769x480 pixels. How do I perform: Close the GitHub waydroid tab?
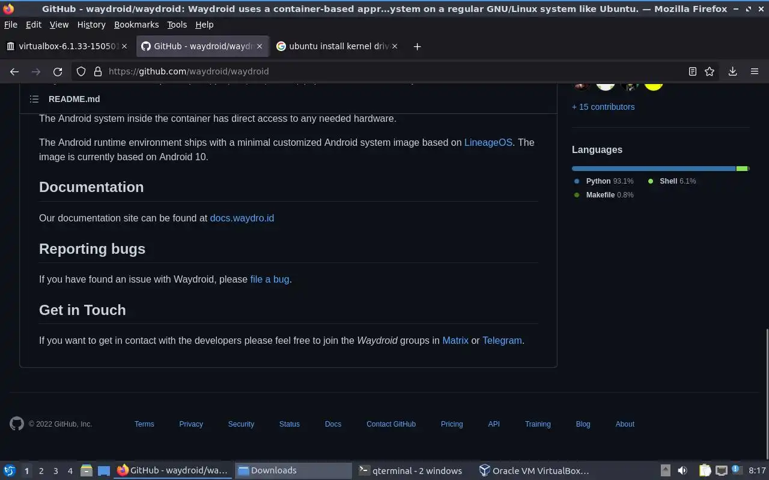pos(260,46)
